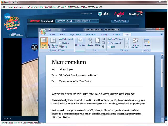The width and height of the screenshot is (168, 126).
Task: Click Reset Window Position icon
Action: 127,47
